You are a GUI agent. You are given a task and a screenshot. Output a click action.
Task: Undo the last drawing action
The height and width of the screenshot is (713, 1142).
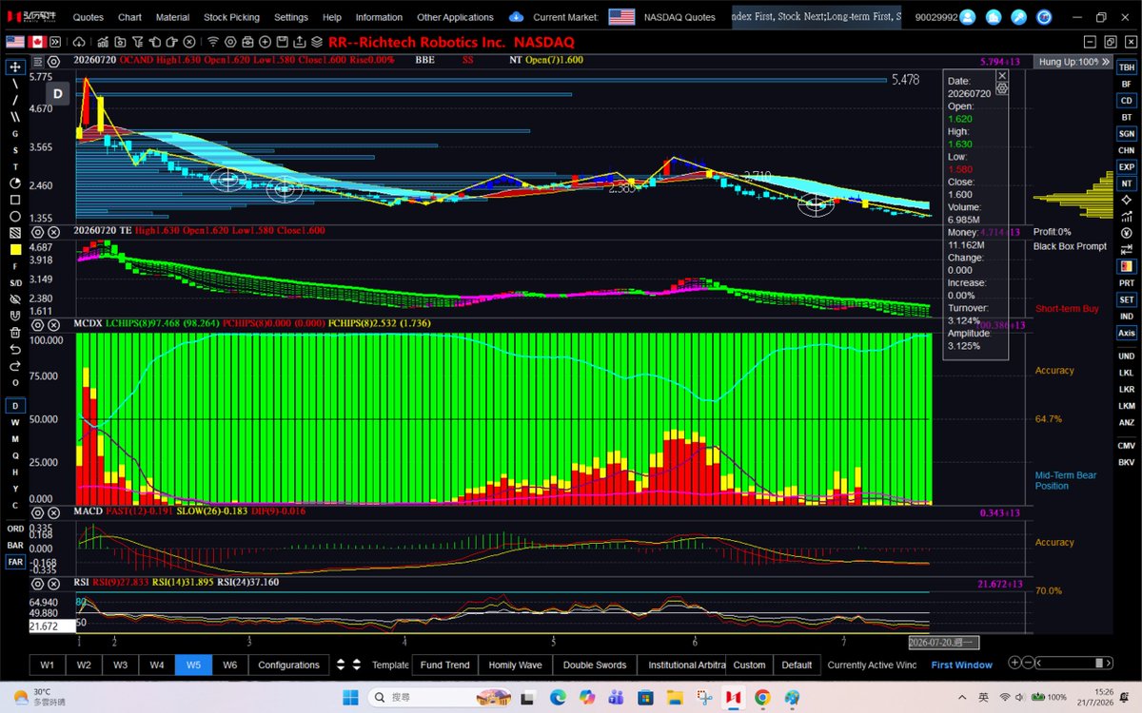point(15,349)
